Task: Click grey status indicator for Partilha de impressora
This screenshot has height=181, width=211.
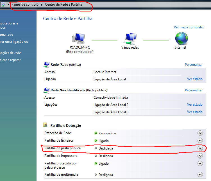Action: [x=96, y=156]
